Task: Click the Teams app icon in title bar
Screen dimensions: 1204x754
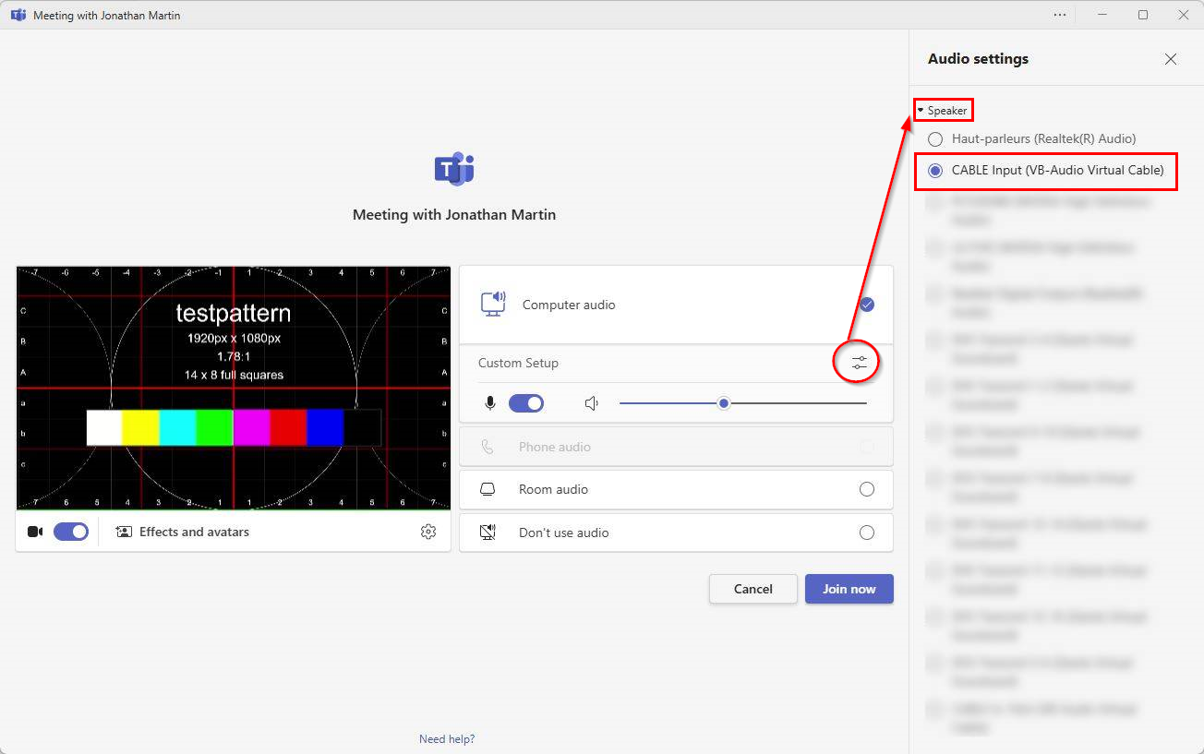Action: 18,15
